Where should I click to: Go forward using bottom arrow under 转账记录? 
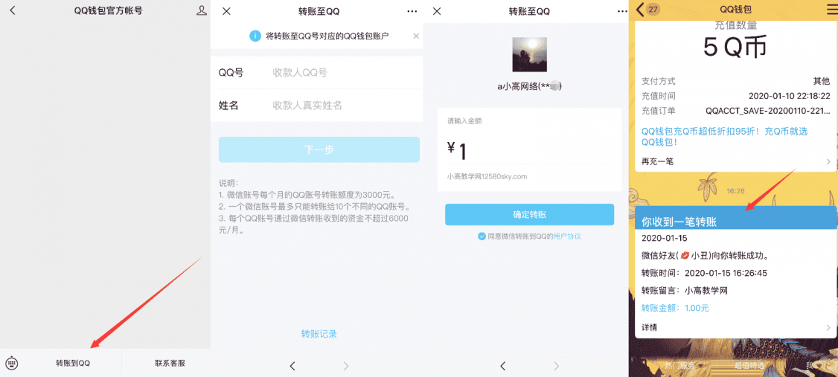click(x=346, y=366)
